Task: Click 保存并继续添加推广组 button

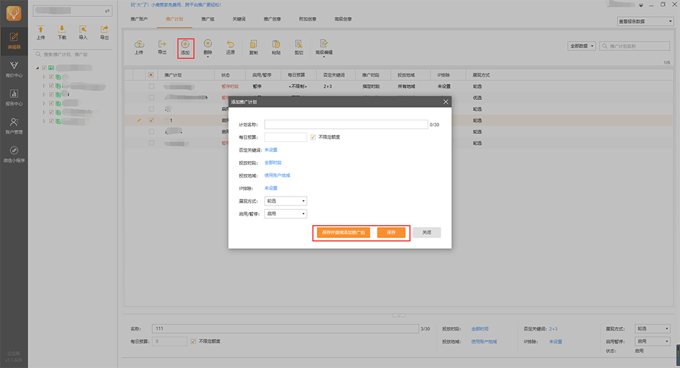Action: (x=343, y=233)
